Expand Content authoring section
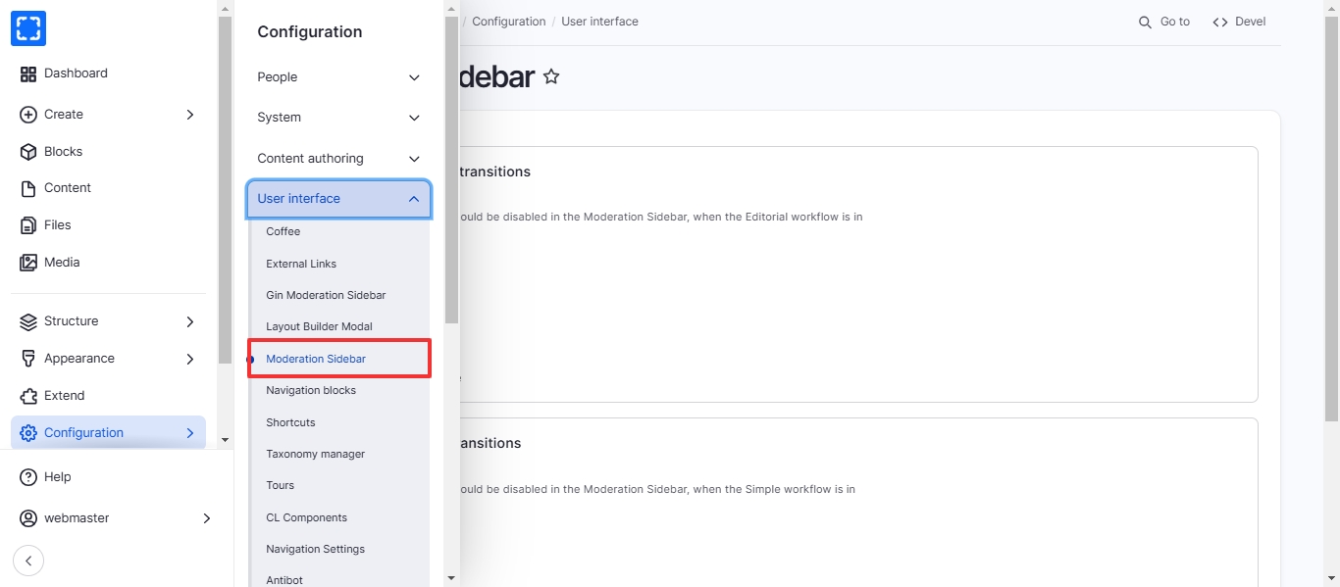The image size is (1340, 587). coord(338,159)
